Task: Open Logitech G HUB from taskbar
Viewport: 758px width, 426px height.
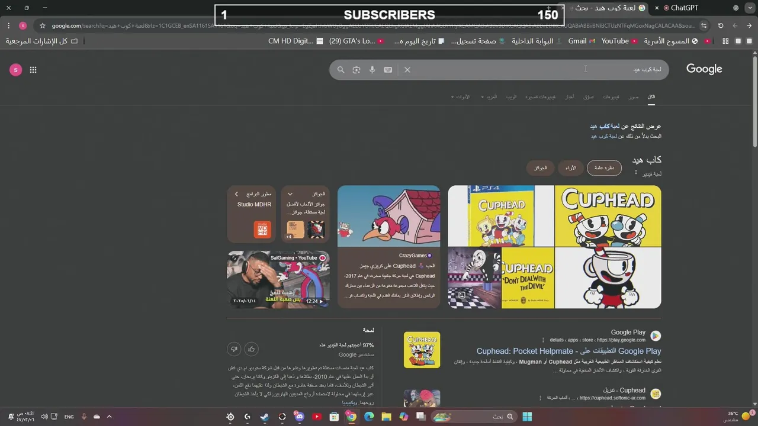Action: [248, 417]
